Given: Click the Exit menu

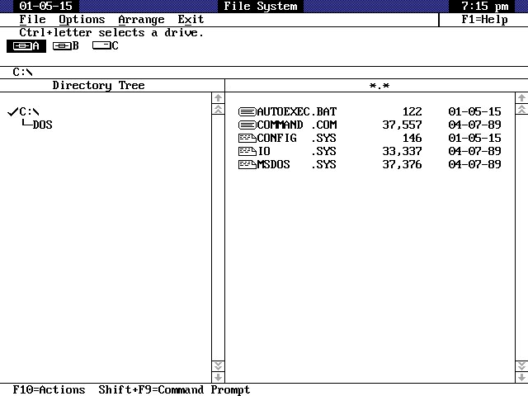Looking at the screenshot, I should click(191, 20).
